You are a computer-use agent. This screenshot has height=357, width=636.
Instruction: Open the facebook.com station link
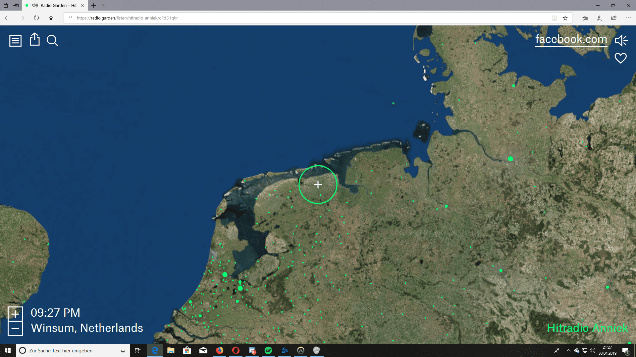click(571, 39)
